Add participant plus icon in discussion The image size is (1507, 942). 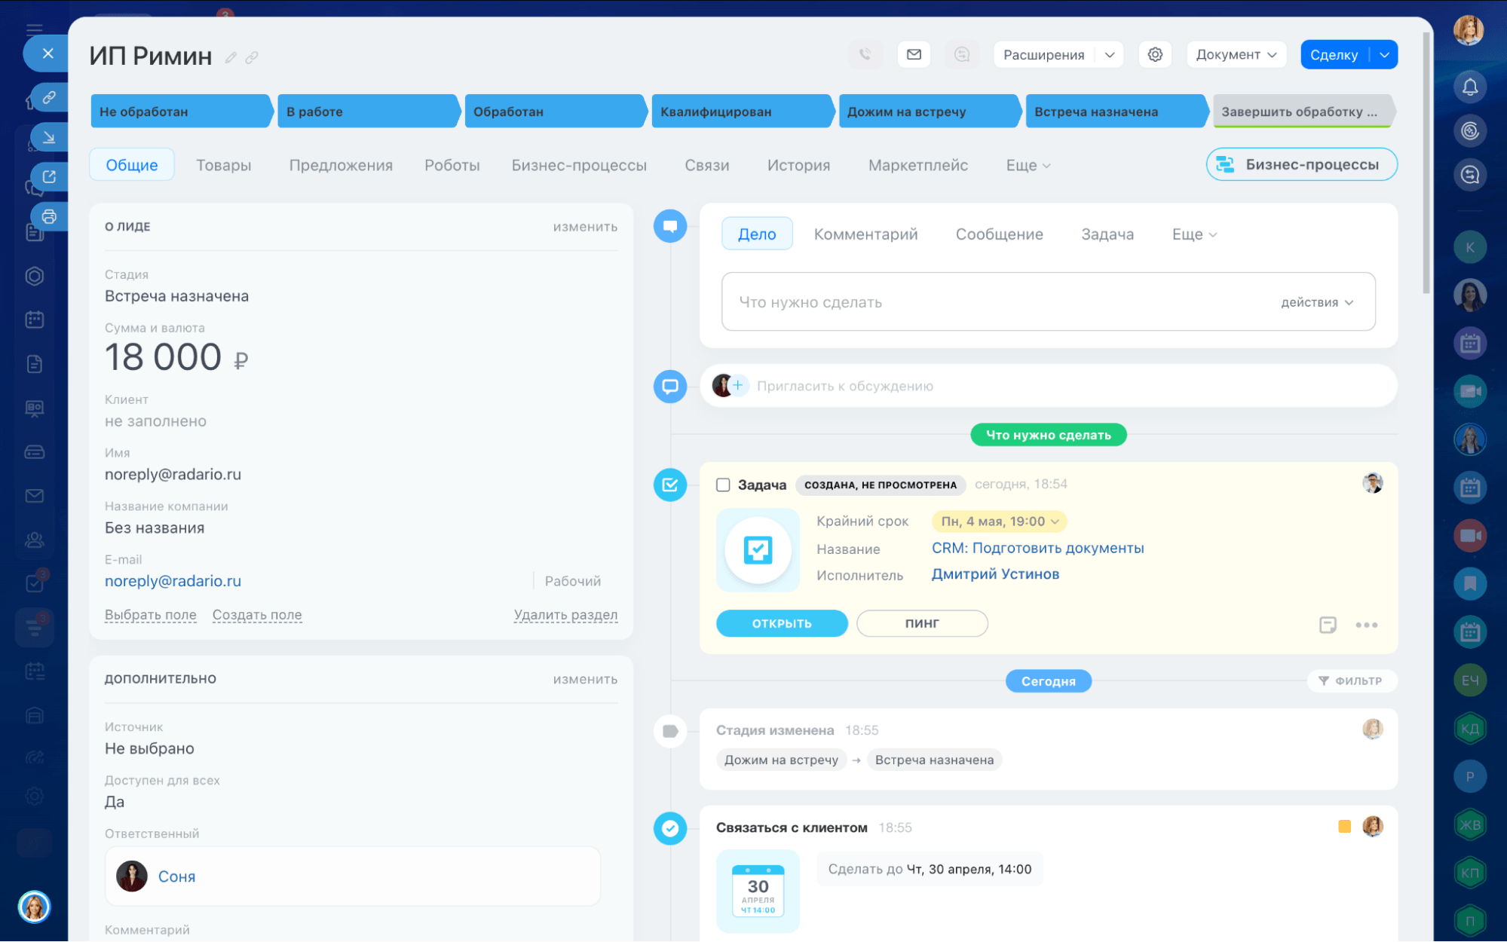(x=738, y=386)
